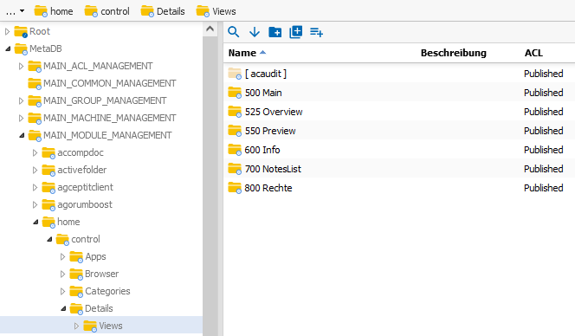
Task: Click the tree panel scroll-up arrow
Action: tap(210, 29)
